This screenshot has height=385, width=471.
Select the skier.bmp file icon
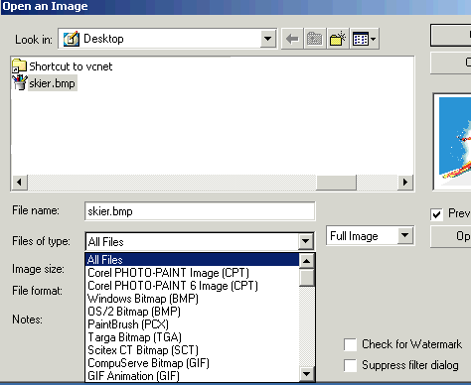coord(20,82)
